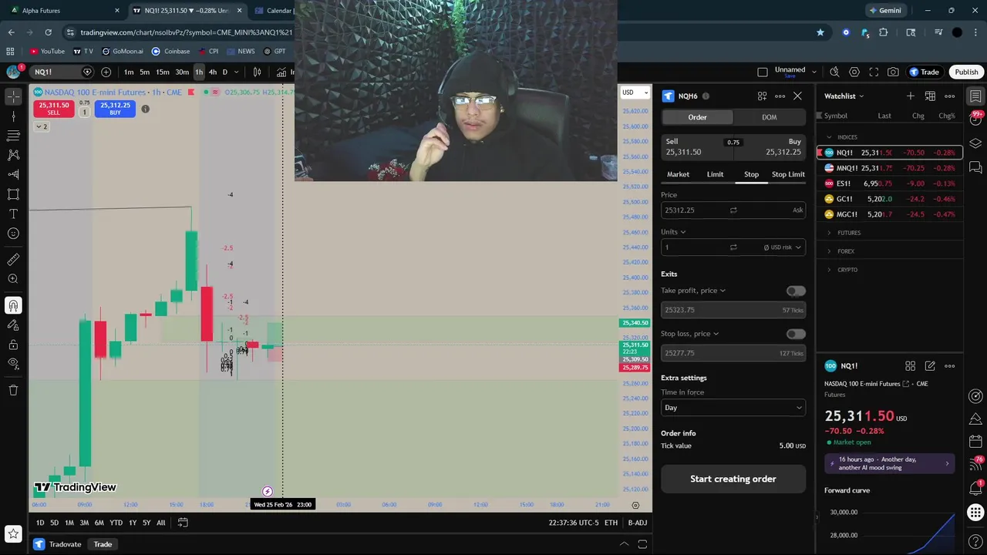The image size is (987, 555).
Task: Expand indicator legend count 2
Action: click(x=42, y=126)
